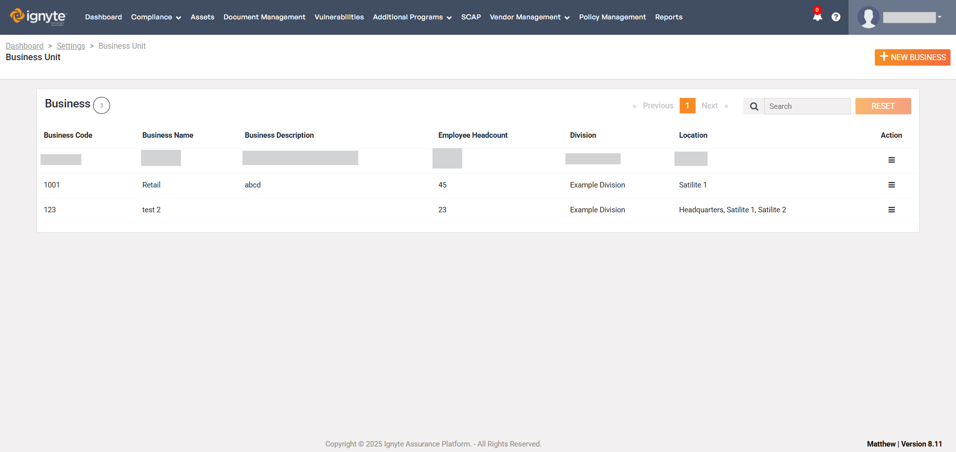Viewport: 956px width, 452px height.
Task: Click the Employee Headcount column header
Action: [473, 135]
